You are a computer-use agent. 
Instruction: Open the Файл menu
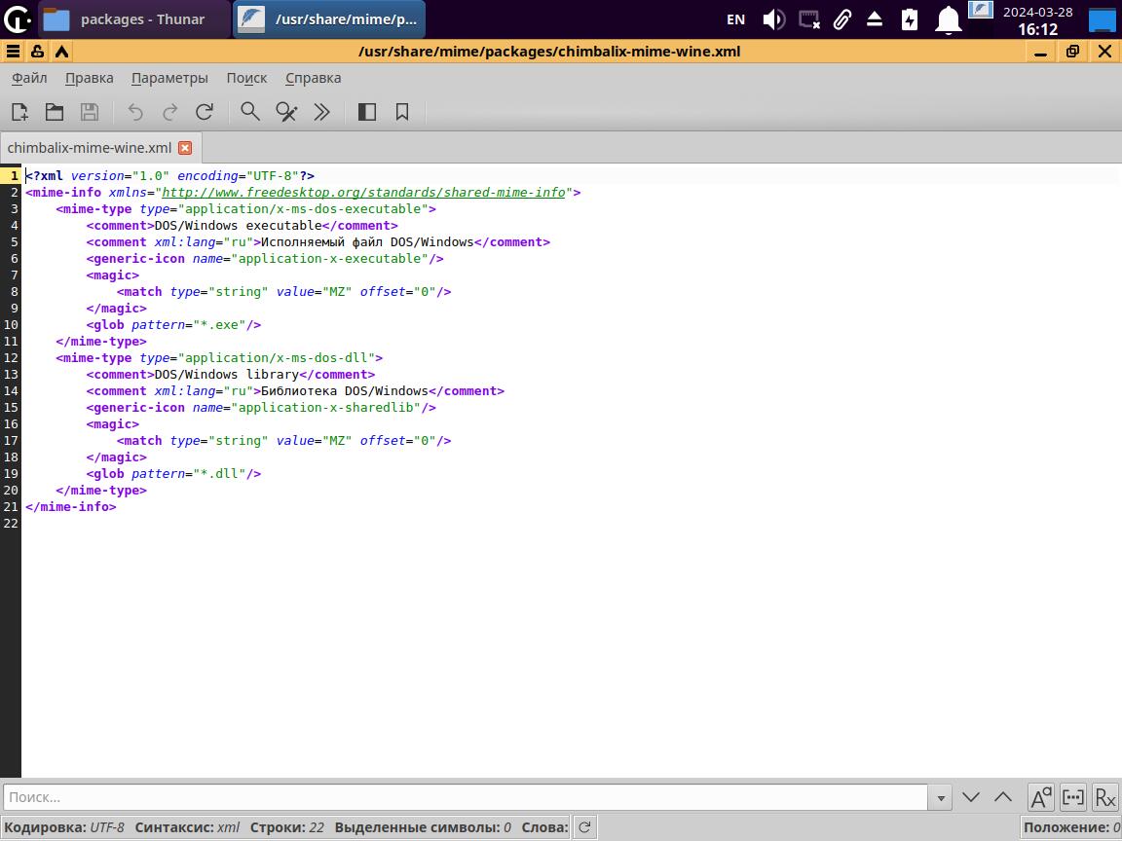[29, 78]
